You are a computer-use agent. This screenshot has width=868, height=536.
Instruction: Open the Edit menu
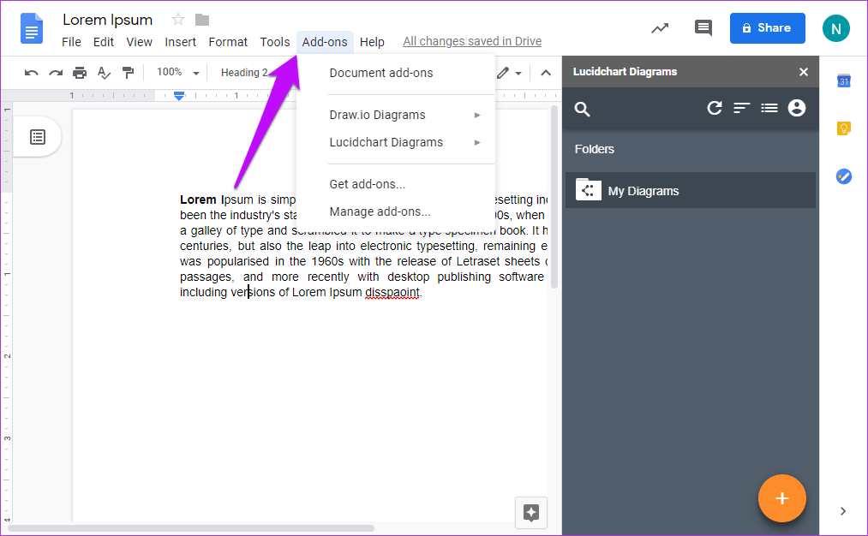pyautogui.click(x=104, y=42)
